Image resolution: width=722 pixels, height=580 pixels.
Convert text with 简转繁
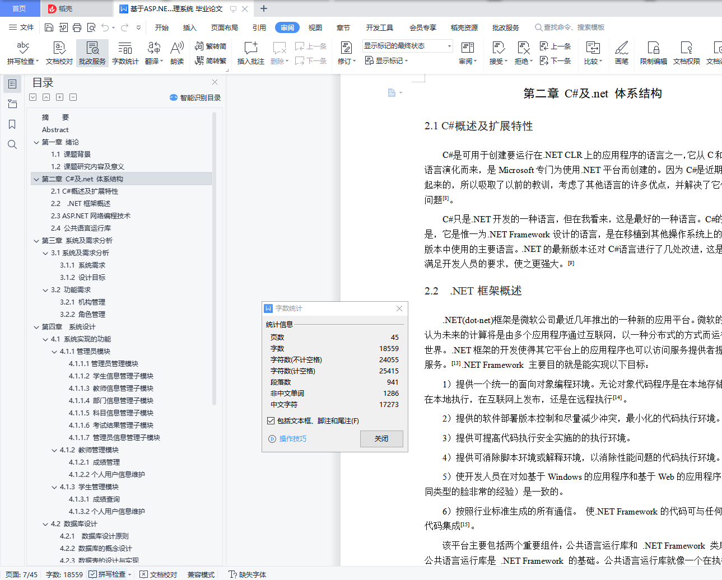(211, 60)
